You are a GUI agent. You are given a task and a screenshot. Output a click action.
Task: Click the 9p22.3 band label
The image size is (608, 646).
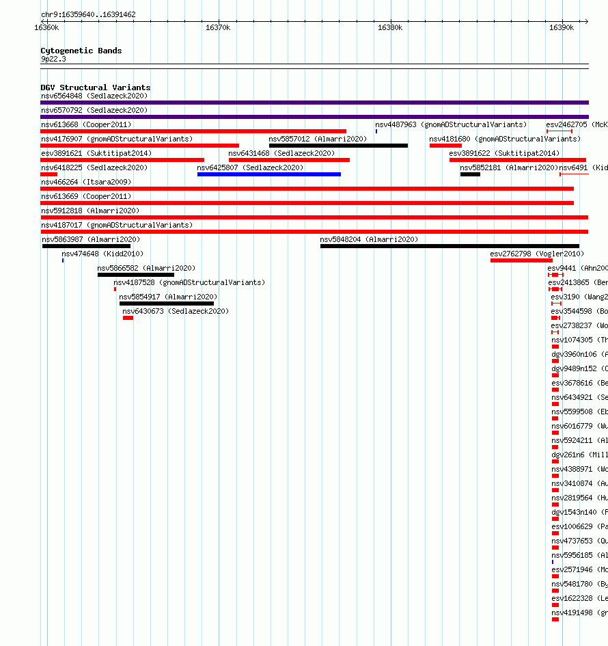pos(53,59)
